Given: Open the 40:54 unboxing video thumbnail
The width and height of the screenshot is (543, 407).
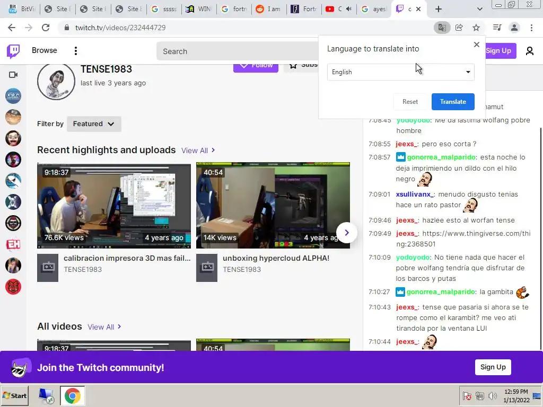Looking at the screenshot, I should pos(273,206).
